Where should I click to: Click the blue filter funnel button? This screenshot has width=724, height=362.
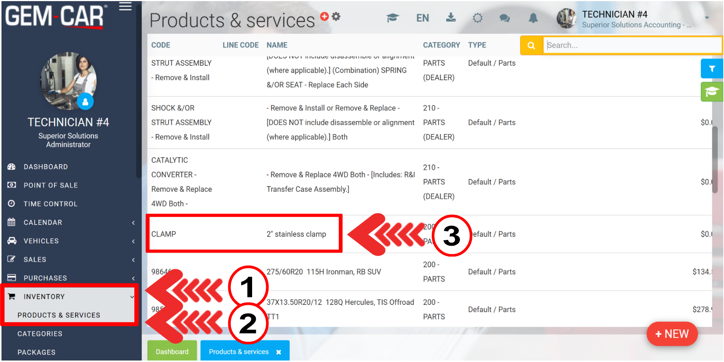(711, 69)
